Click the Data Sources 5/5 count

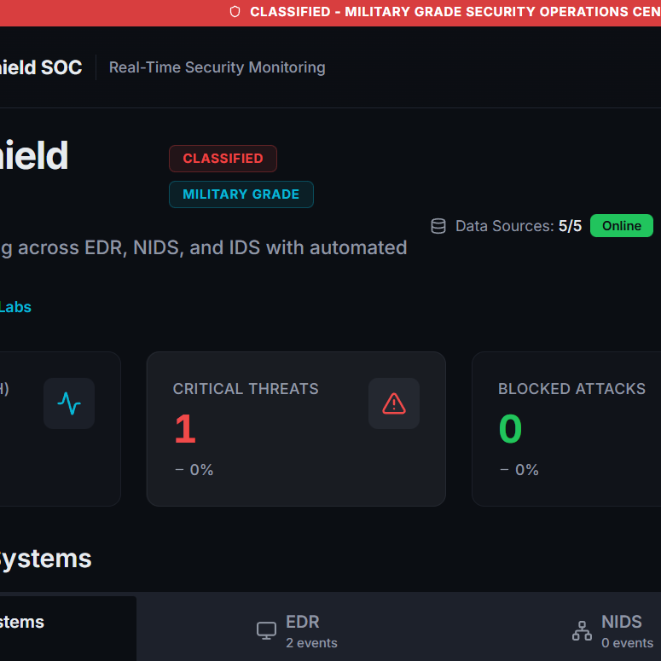[x=570, y=226]
